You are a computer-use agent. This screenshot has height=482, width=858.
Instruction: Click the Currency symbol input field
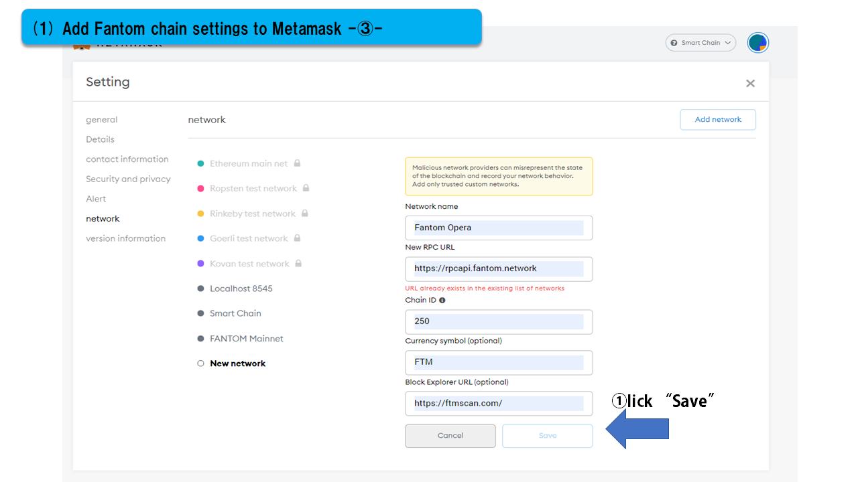[x=499, y=363]
